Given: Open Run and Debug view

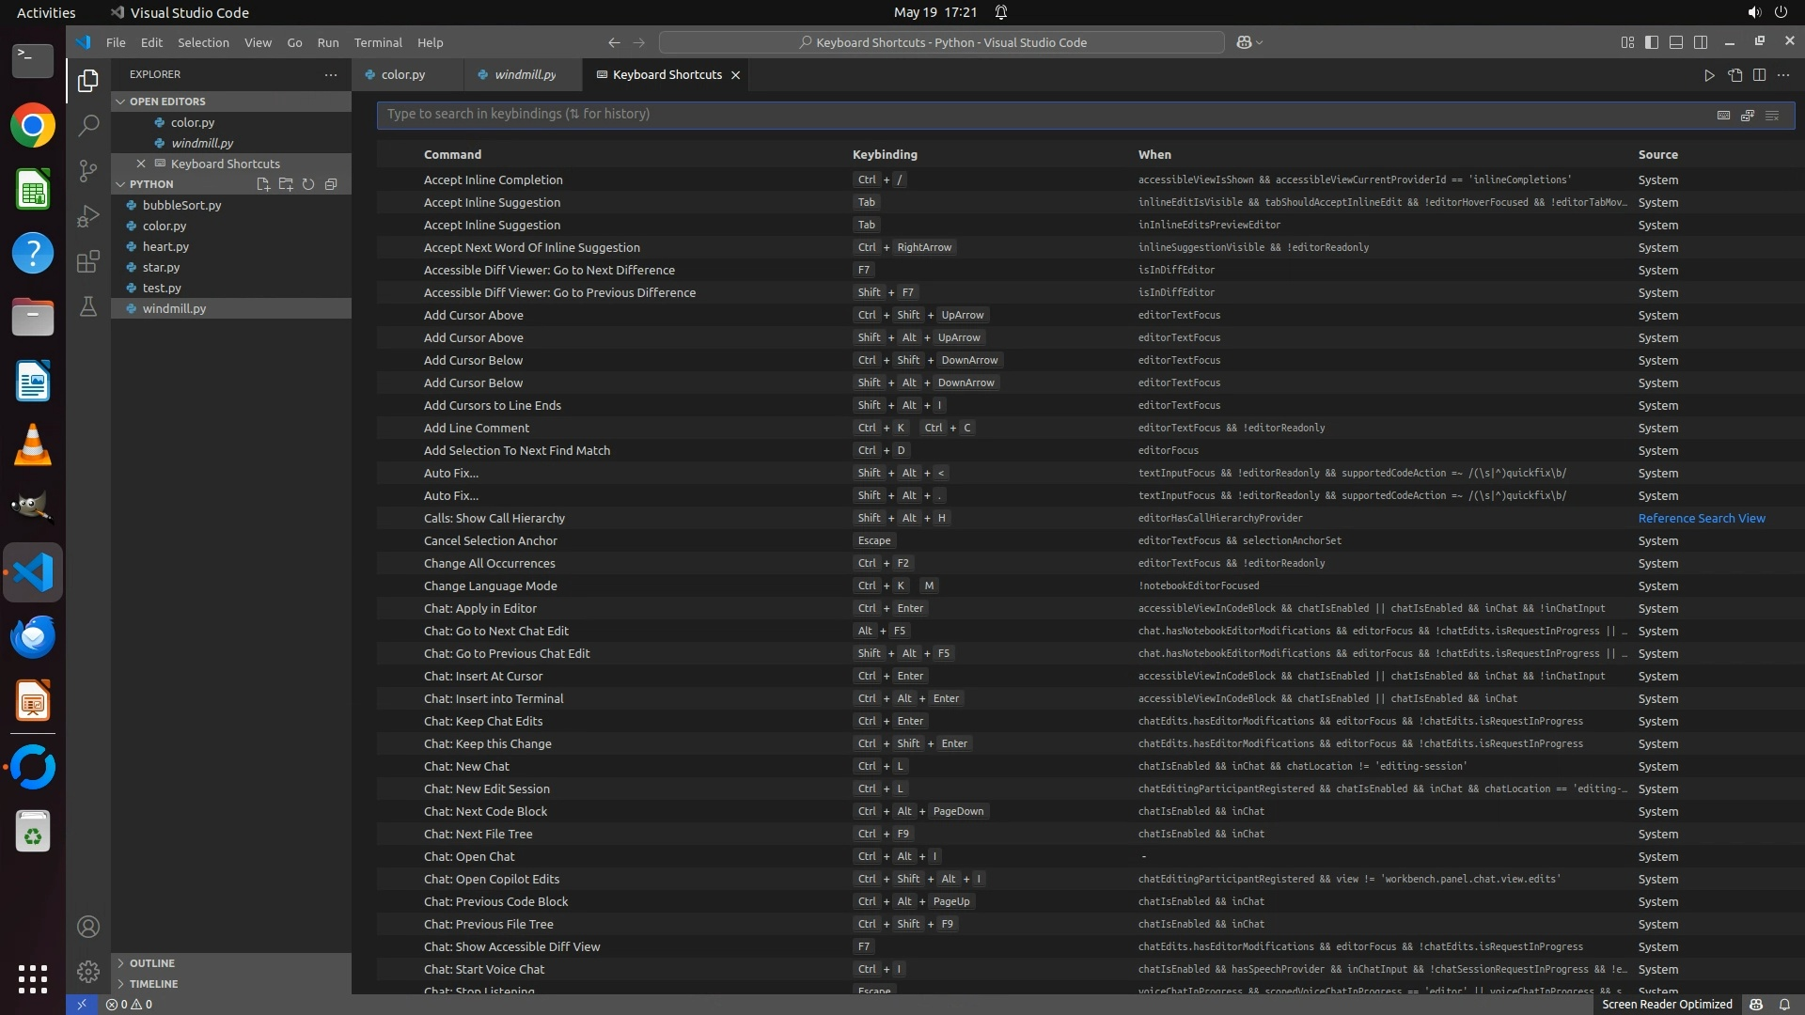Looking at the screenshot, I should click(x=87, y=216).
